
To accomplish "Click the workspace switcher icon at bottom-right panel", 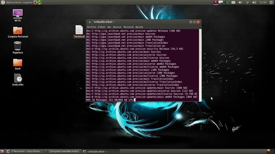I will point(269,151).
